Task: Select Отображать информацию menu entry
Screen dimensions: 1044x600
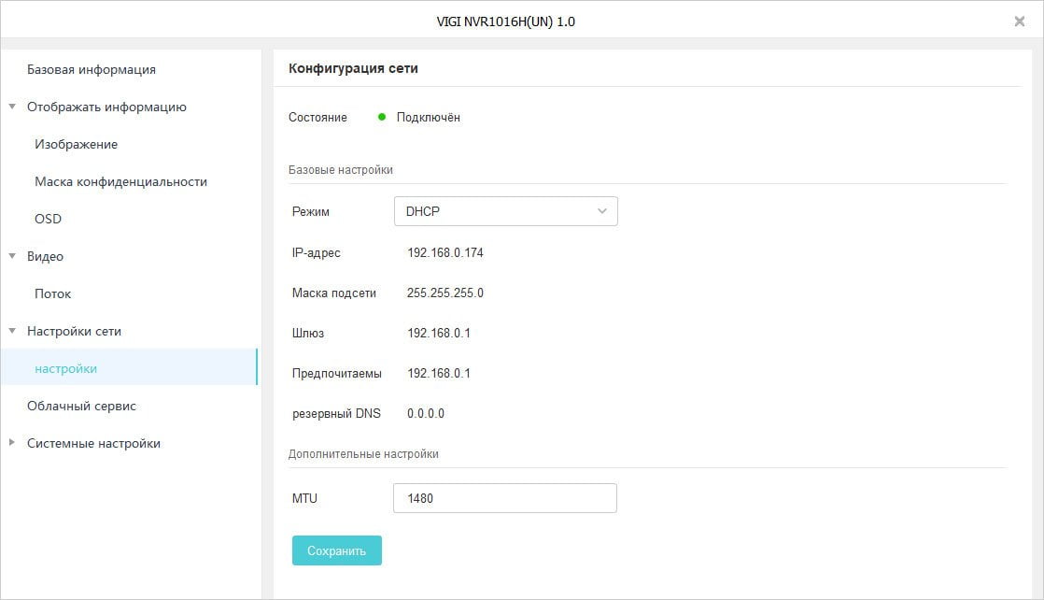Action: (x=106, y=107)
